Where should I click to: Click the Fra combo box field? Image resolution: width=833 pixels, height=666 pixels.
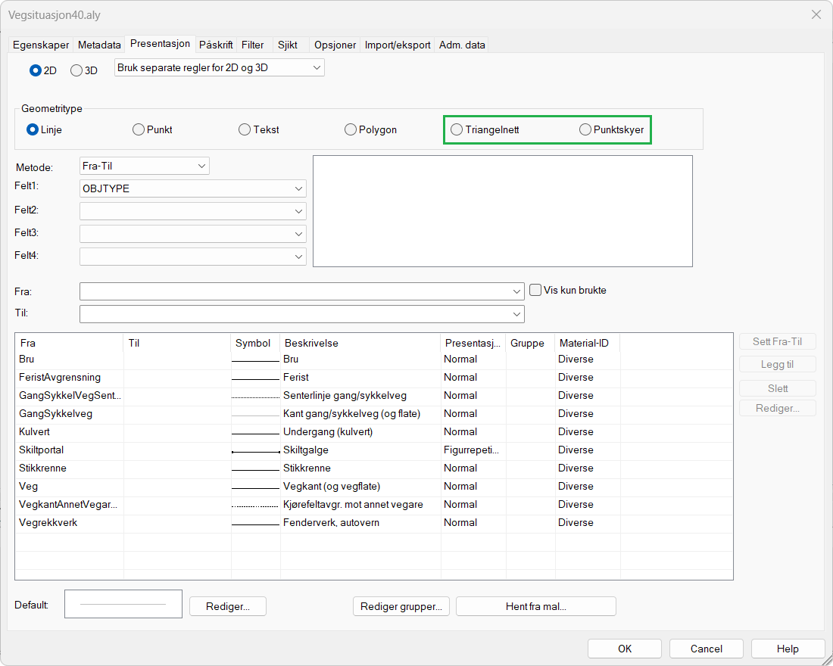pos(301,291)
